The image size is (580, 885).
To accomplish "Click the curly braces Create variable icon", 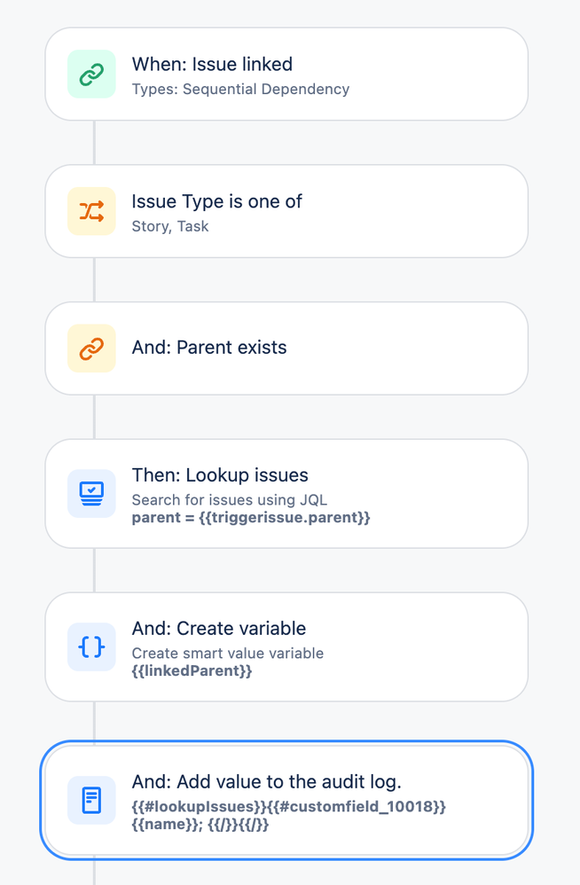I will point(91,646).
